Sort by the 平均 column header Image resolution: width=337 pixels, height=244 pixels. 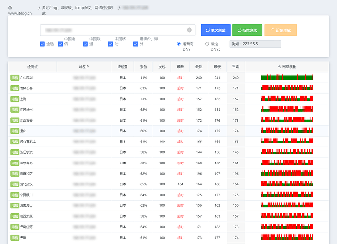(236, 67)
